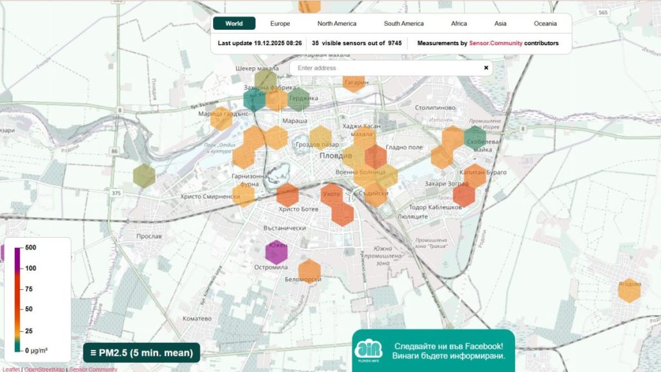Select the olive hexagon west of Гарнизонна фурна
Screen dimensions: 661x372
pos(144,176)
